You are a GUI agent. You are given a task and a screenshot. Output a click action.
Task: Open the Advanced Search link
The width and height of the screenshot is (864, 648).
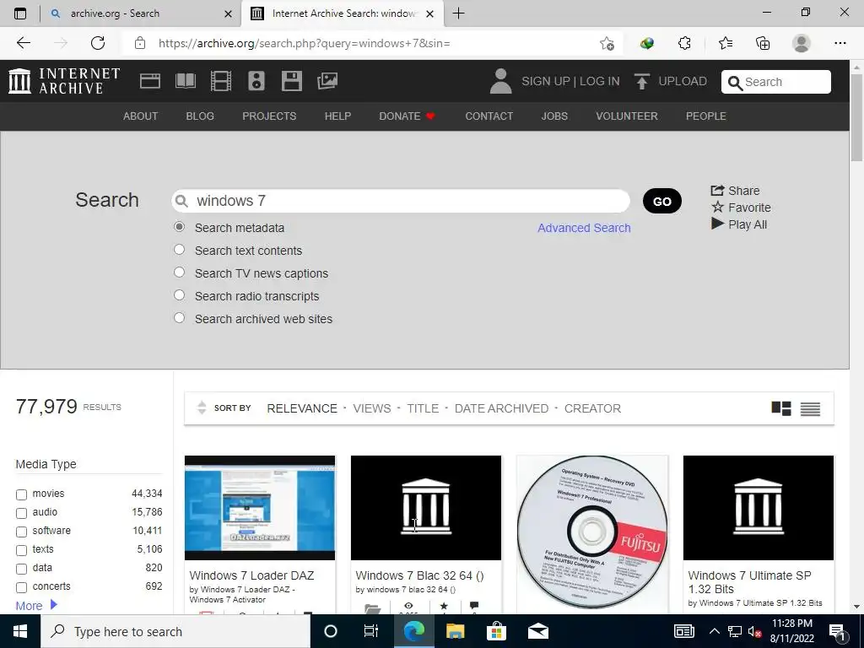(584, 228)
